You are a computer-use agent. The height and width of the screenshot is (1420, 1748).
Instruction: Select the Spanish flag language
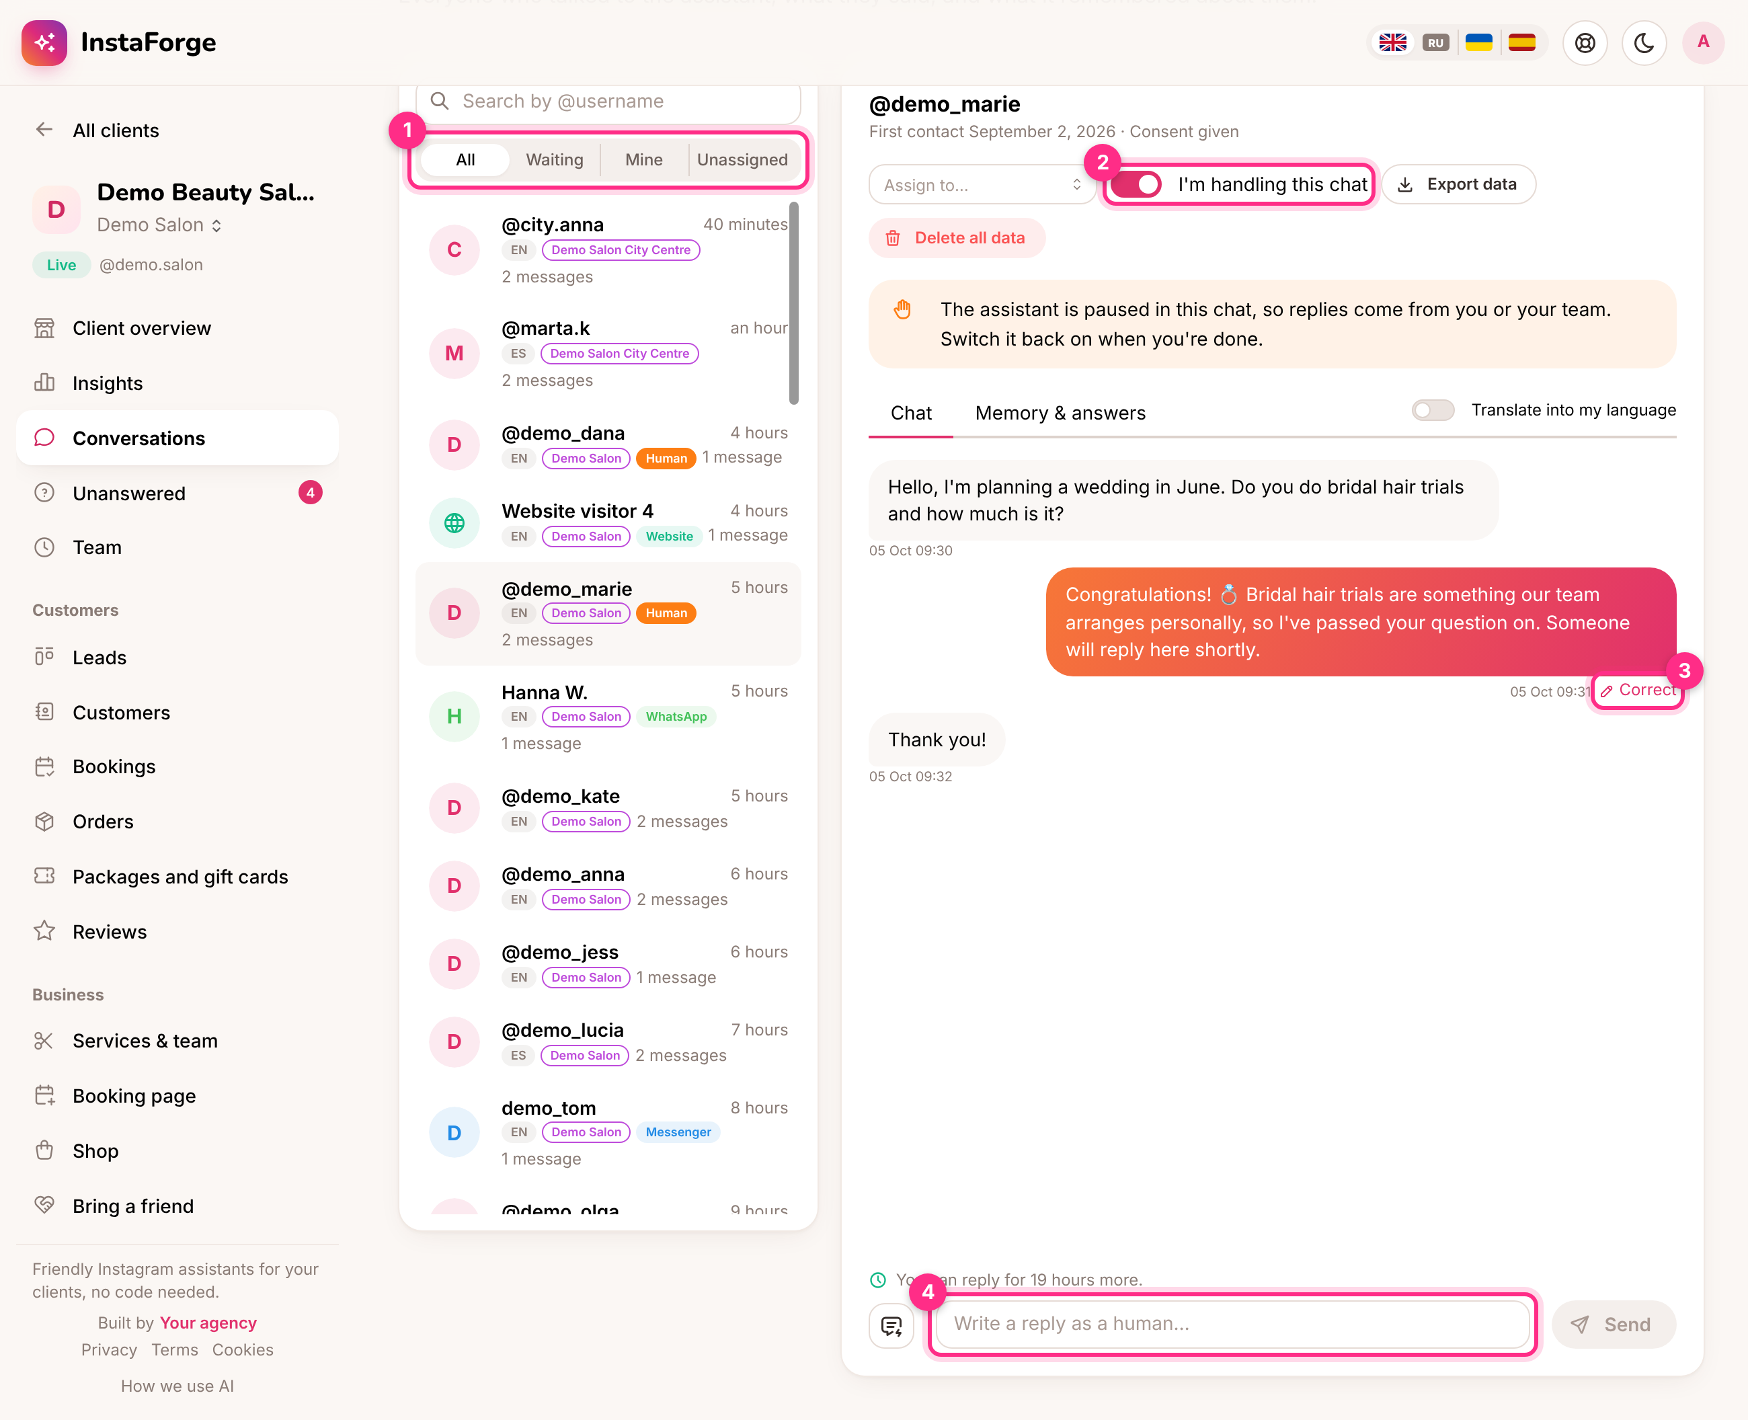[x=1521, y=42]
